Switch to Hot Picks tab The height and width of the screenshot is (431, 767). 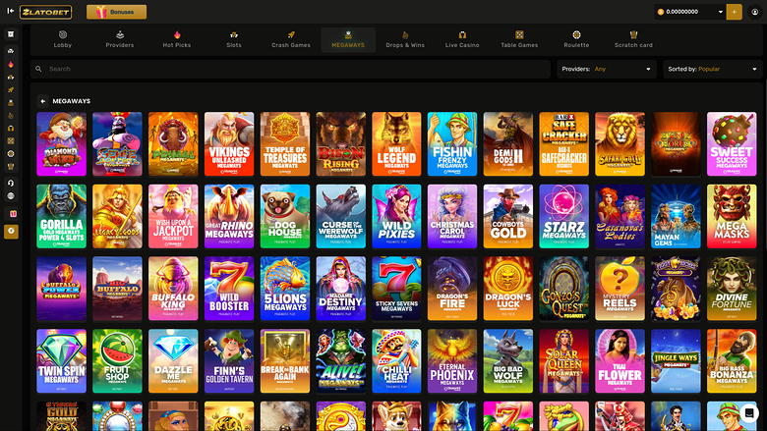pos(177,39)
